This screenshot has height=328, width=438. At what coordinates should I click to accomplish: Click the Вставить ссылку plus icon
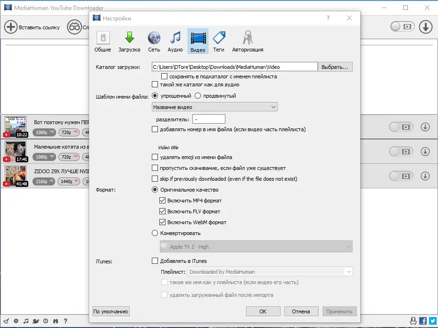11,27
